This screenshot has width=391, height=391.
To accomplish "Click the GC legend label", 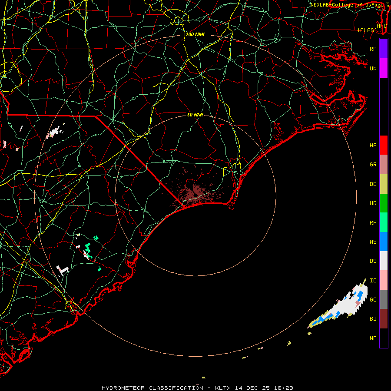I will [373, 299].
